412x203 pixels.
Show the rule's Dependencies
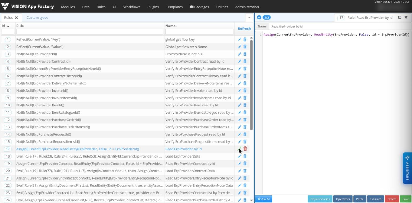320,199
